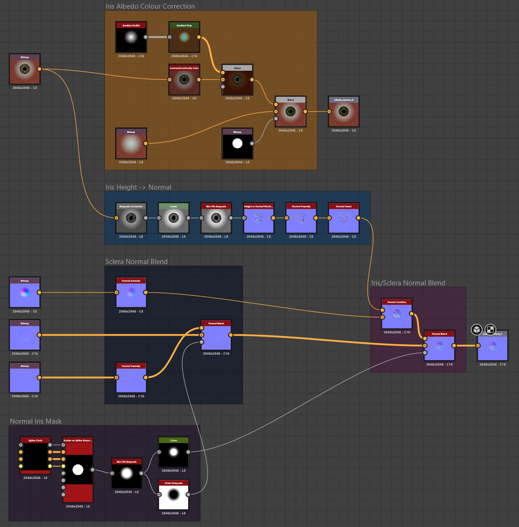Select the Invert Grayscale node
Image resolution: width=519 pixels, height=527 pixels.
174,495
